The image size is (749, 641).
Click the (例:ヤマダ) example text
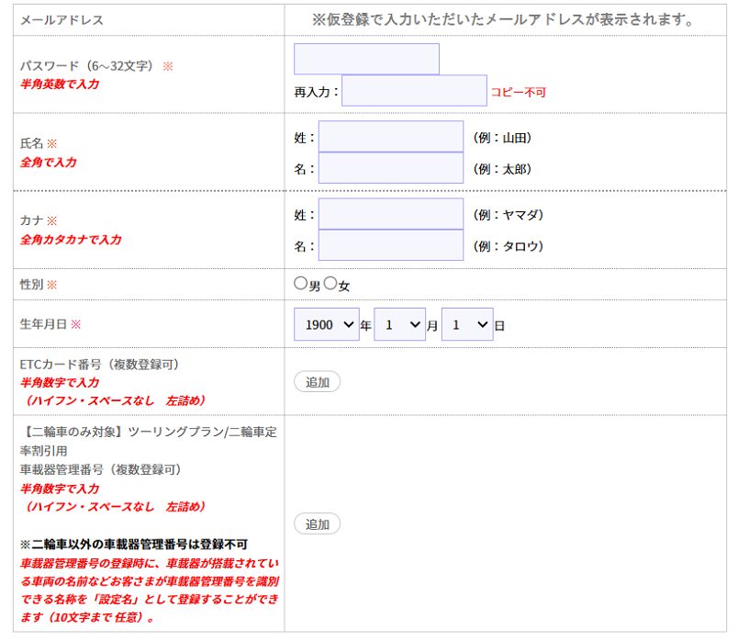click(509, 215)
